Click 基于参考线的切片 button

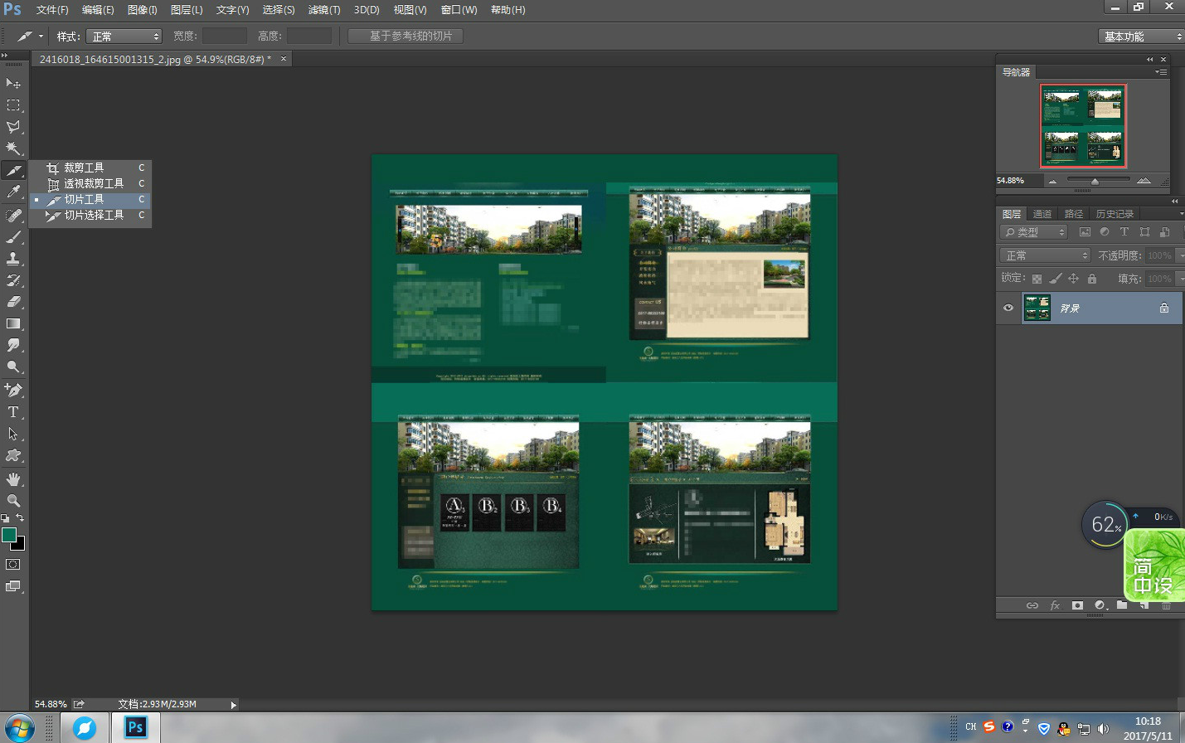406,36
